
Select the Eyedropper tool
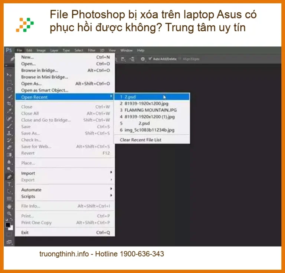point(9,111)
